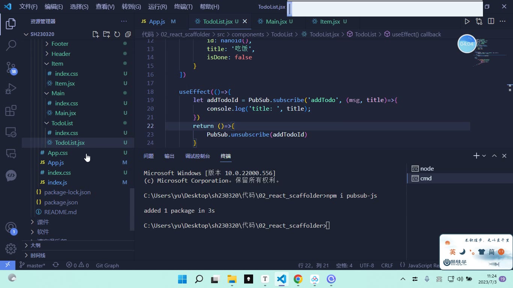Open Source Control with 18 changes
Image resolution: width=513 pixels, height=288 pixels.
pos(11,67)
